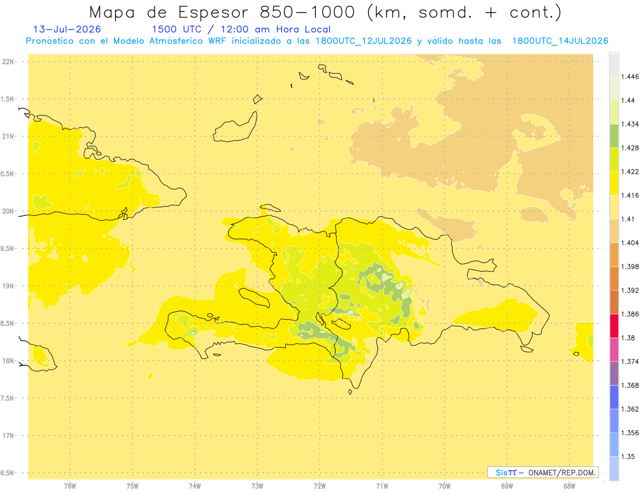Click the 73W longitude label
The image size is (639, 493).
(257, 486)
